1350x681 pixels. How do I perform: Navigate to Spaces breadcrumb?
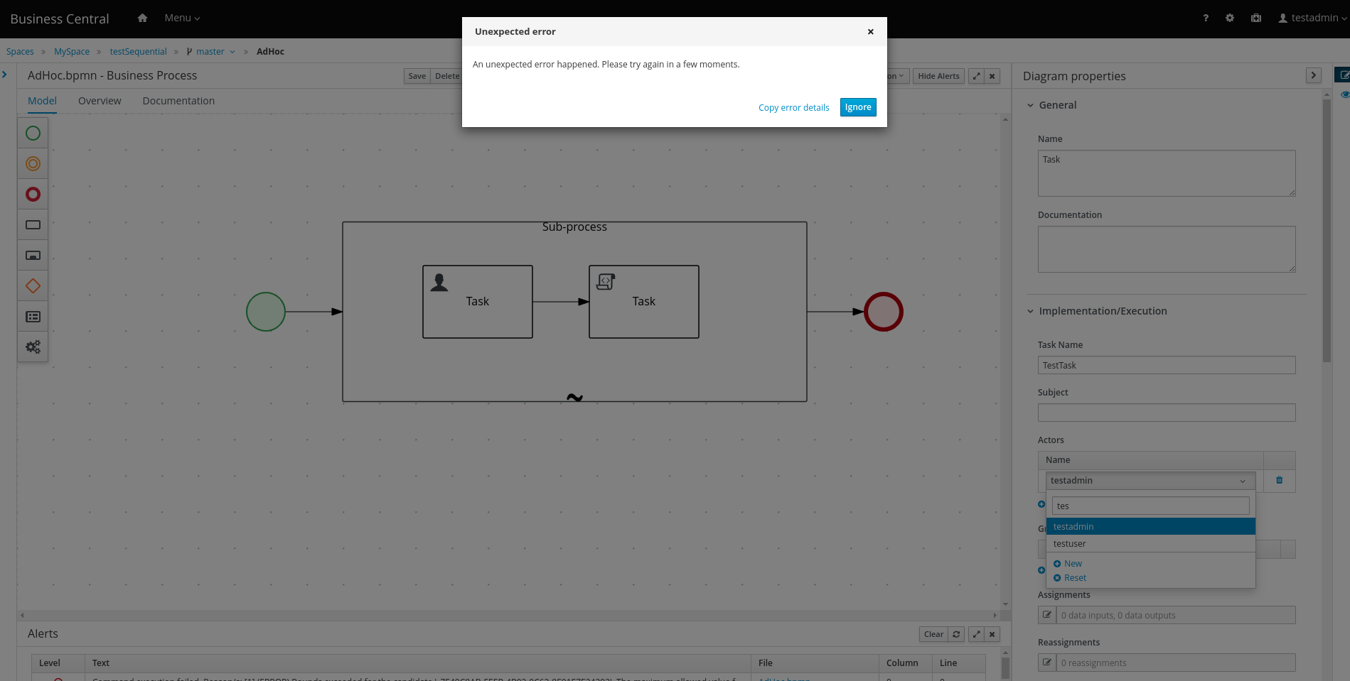click(20, 51)
